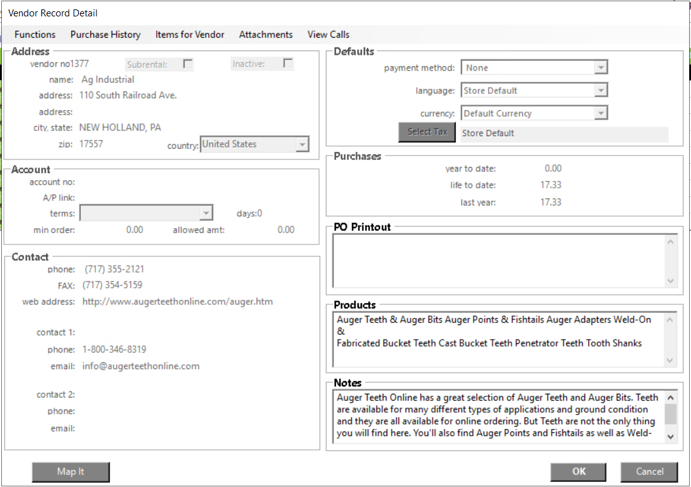Click inside the PO Printout field
The width and height of the screenshot is (691, 487).
[498, 260]
